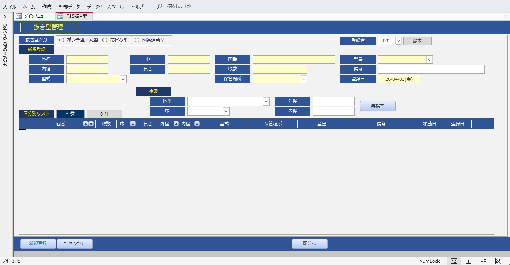Click the 再検索 button
The image size is (510, 265).
378,106
